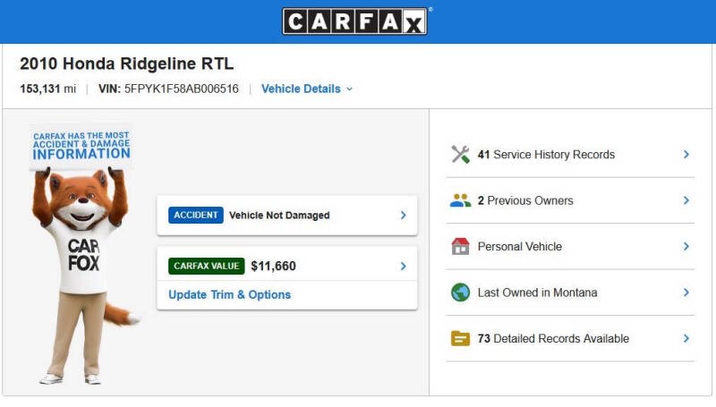Open arrow beside 73 Detailed Records Available

click(686, 338)
